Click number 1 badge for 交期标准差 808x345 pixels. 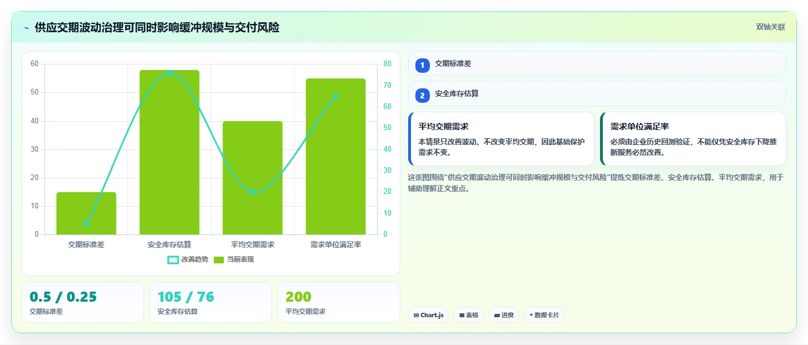[x=422, y=65]
